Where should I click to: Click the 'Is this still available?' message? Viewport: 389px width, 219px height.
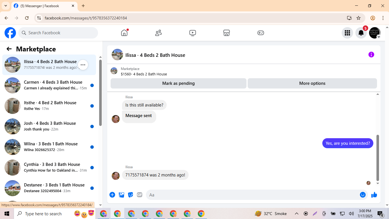click(144, 105)
